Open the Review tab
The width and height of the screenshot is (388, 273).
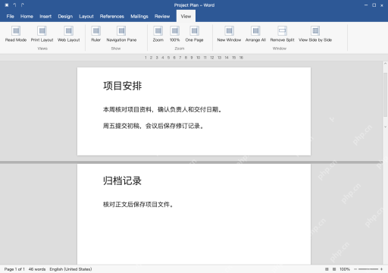162,17
